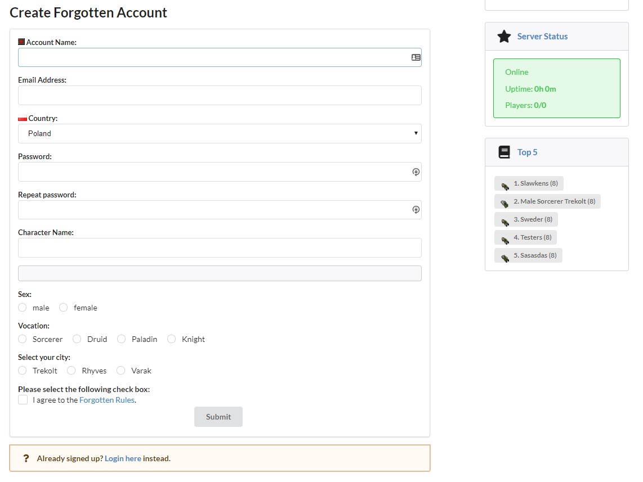Open the Country dropdown showing Poland
This screenshot has width=643, height=482.
coord(220,133)
